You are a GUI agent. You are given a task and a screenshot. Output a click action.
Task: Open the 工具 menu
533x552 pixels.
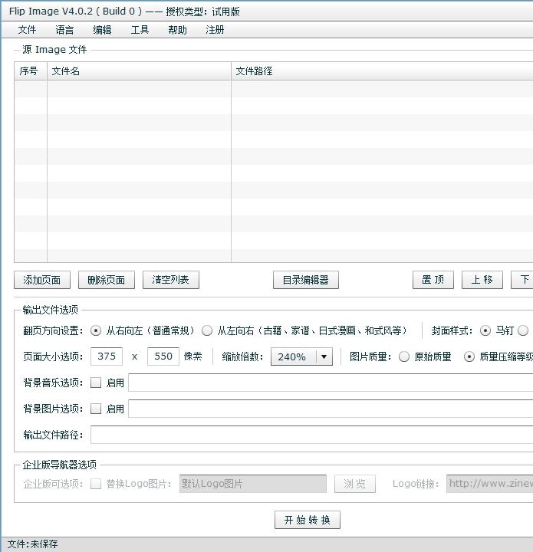(x=140, y=30)
